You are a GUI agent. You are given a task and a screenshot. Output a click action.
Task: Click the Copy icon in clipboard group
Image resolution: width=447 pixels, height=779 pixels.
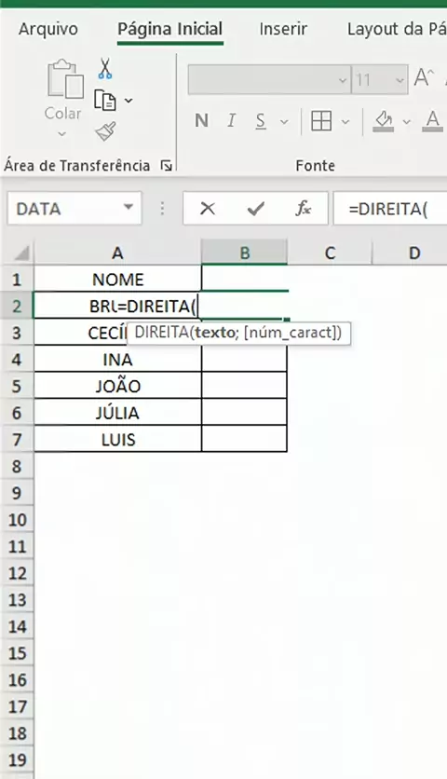[x=105, y=101]
